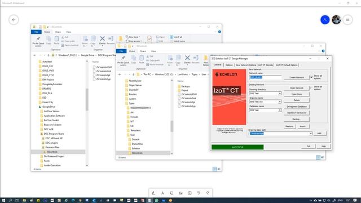Open the IzoT CT Stencils tab
The height and width of the screenshot is (203, 361).
point(266,65)
